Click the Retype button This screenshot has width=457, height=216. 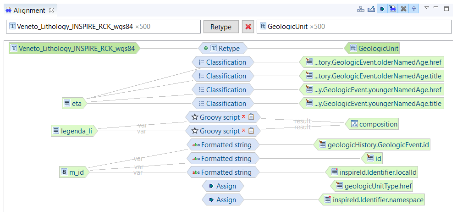pyautogui.click(x=221, y=27)
